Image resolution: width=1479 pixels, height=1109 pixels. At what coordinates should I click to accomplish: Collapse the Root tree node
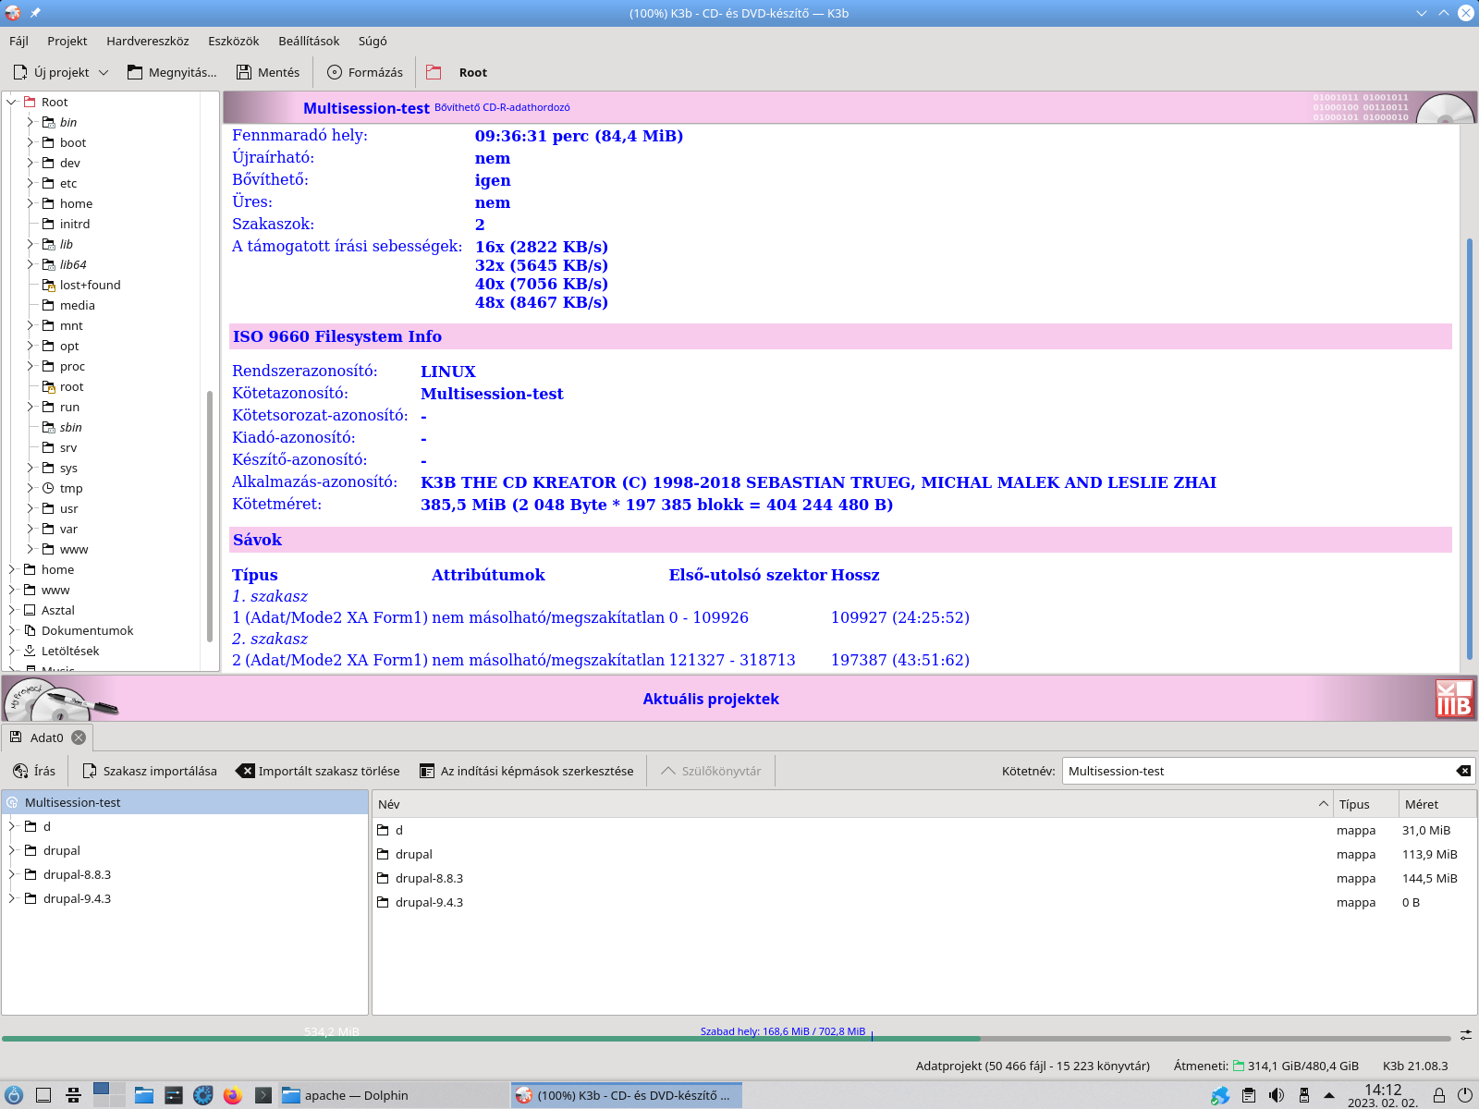point(12,102)
